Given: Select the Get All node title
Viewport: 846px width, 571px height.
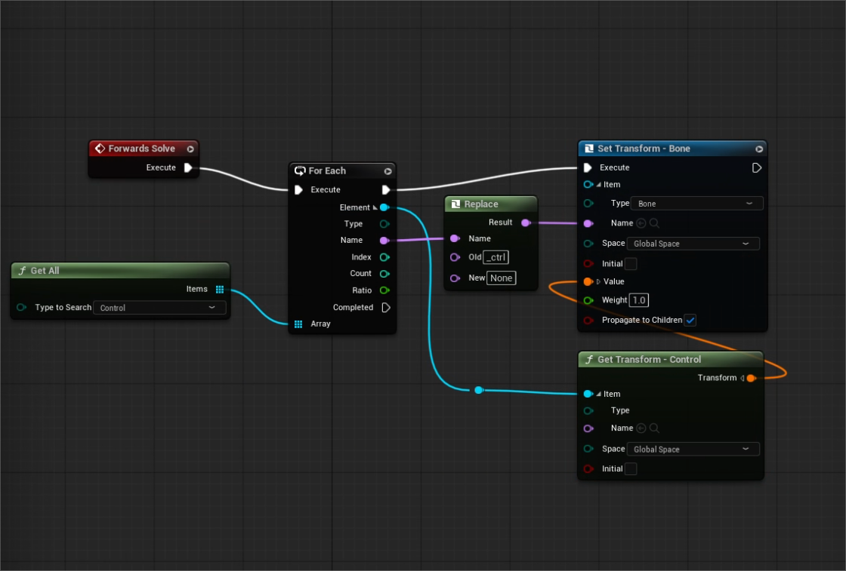Looking at the screenshot, I should click(x=45, y=271).
